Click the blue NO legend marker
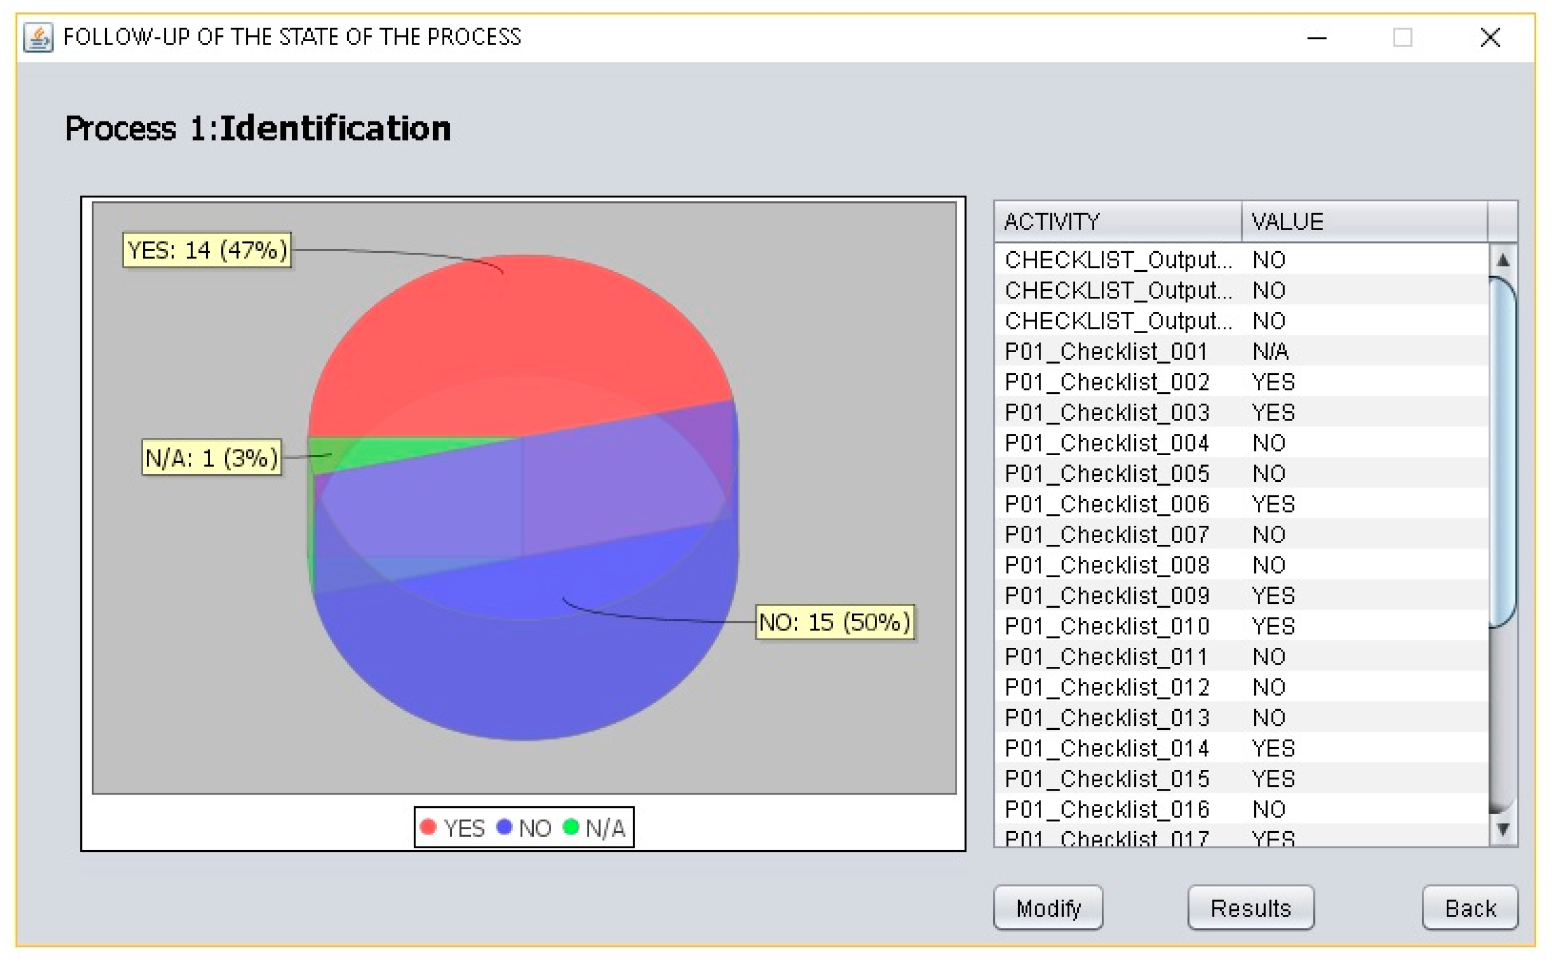The image size is (1552, 962). 504,826
